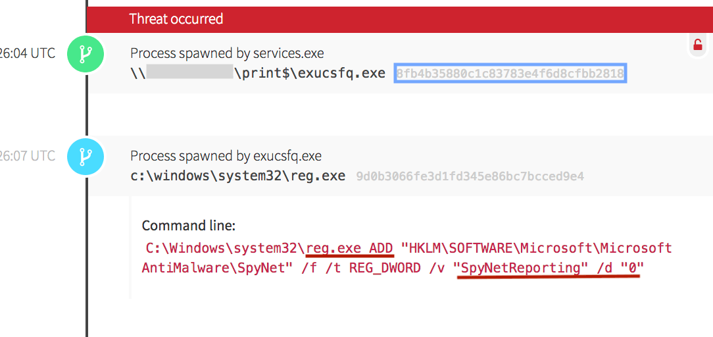Image resolution: width=713 pixels, height=337 pixels.
Task: Click the green process-spawn icon for services.exe
Action: (x=86, y=54)
